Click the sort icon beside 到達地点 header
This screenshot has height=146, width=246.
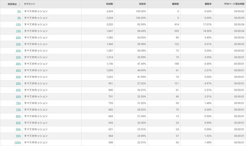(19, 4)
